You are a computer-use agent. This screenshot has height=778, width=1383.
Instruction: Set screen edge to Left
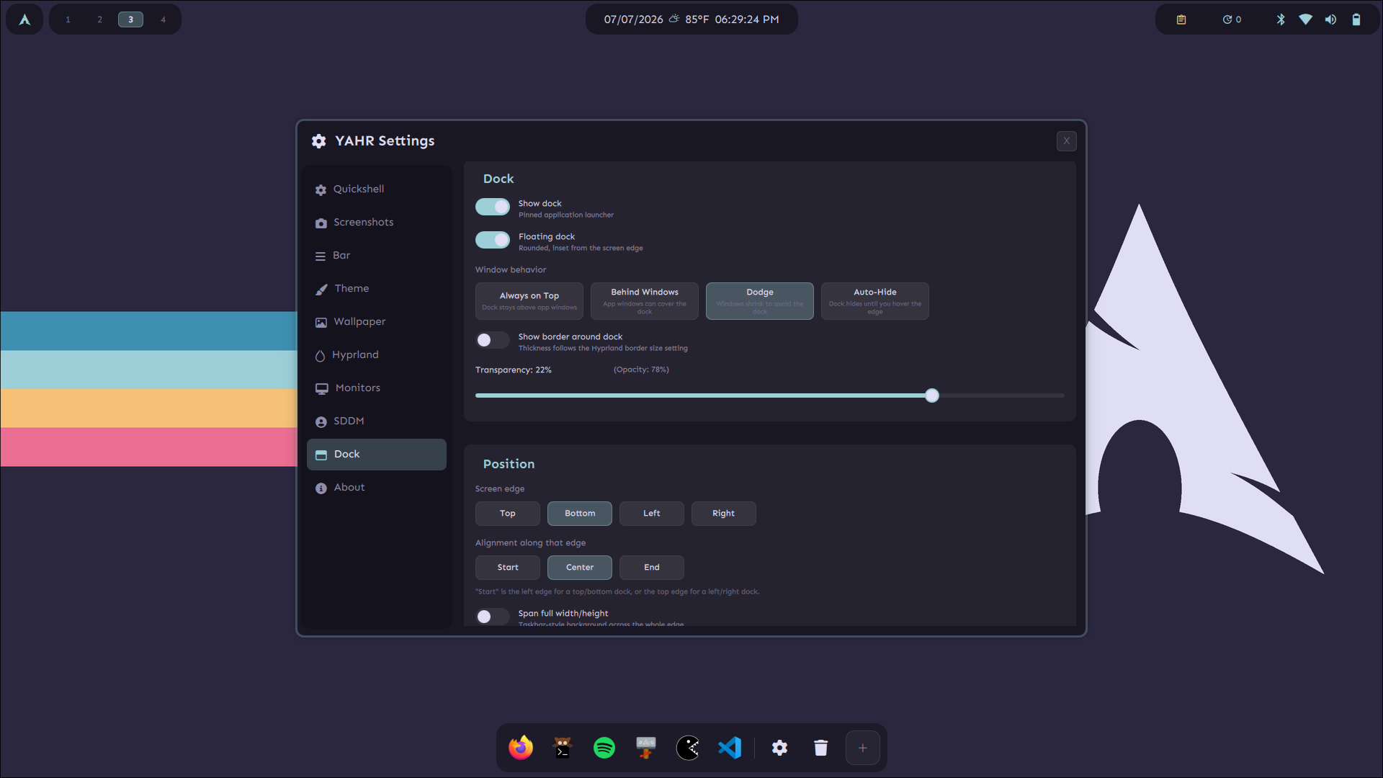(x=652, y=514)
